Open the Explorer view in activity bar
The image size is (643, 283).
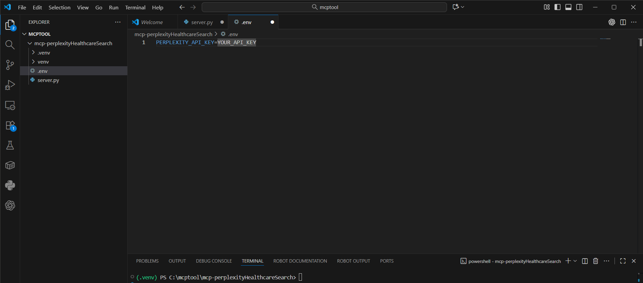[10, 25]
